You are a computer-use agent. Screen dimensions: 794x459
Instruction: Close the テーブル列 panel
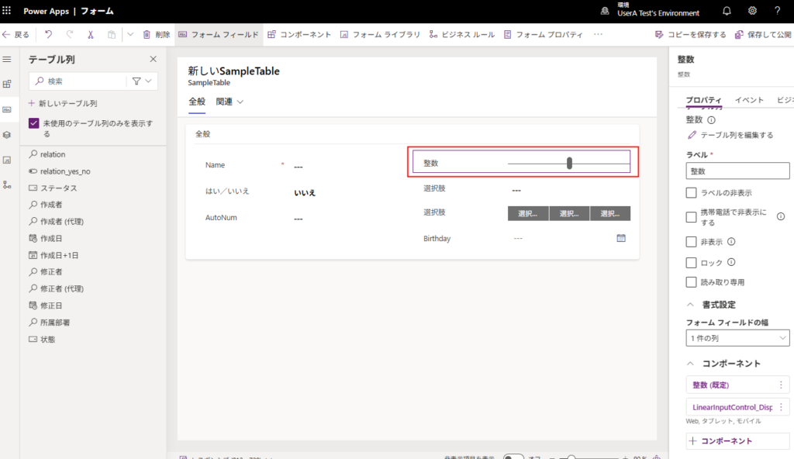pos(153,59)
